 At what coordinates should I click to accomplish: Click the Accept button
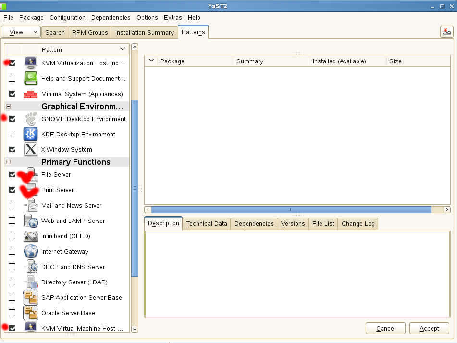[x=429, y=329]
